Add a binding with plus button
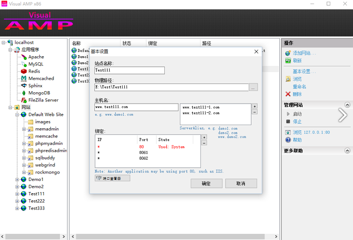 [x=204, y=137]
